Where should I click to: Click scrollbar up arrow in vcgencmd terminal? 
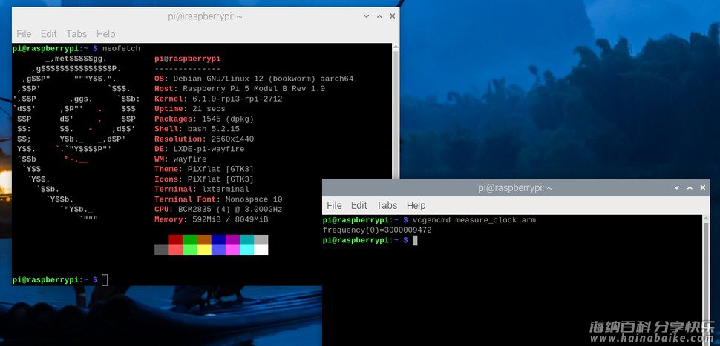pos(706,219)
